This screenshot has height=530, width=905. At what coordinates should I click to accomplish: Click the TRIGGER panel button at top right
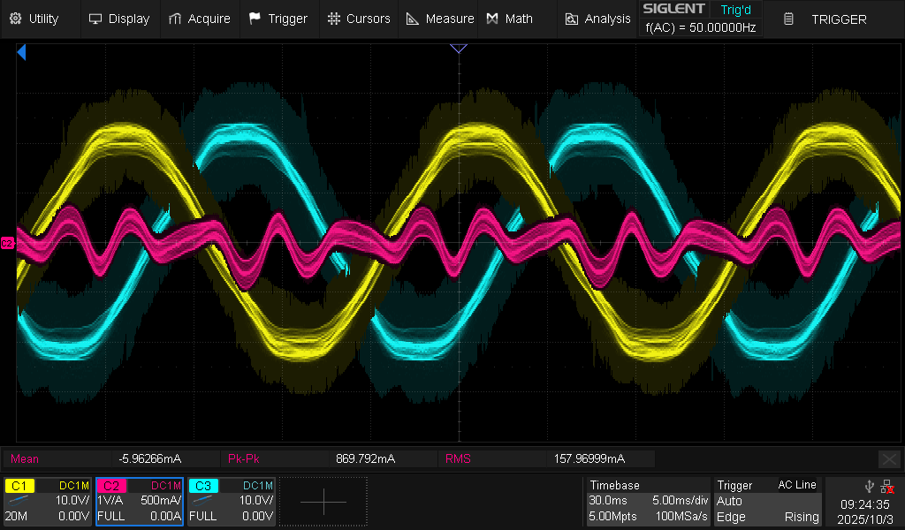(828, 19)
